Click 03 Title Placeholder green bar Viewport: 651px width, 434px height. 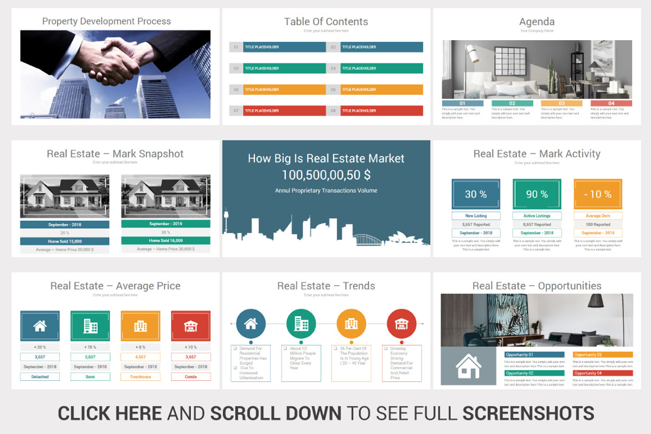click(x=278, y=68)
